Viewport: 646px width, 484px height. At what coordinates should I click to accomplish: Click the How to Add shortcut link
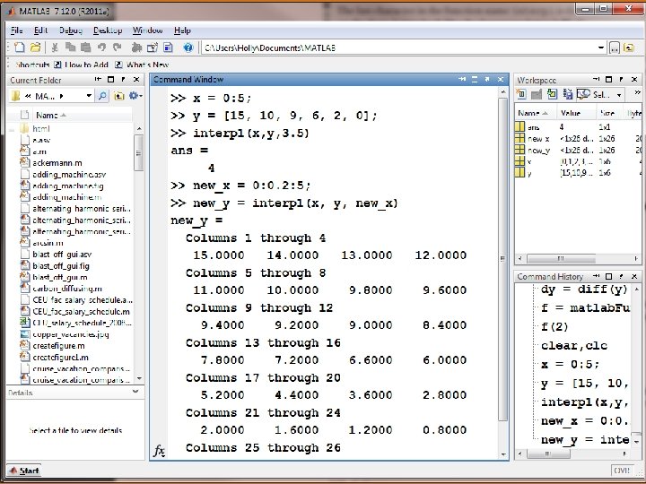coord(86,65)
